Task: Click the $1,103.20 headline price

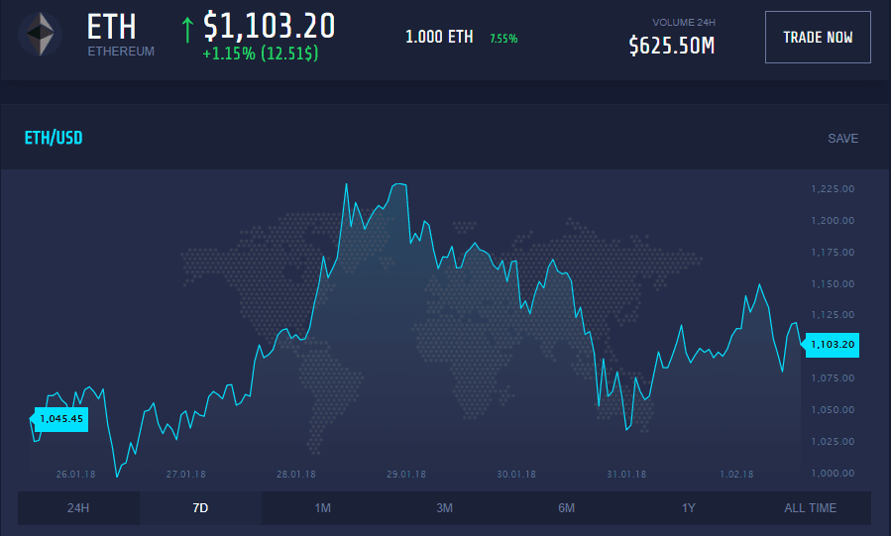Action: 270,26
